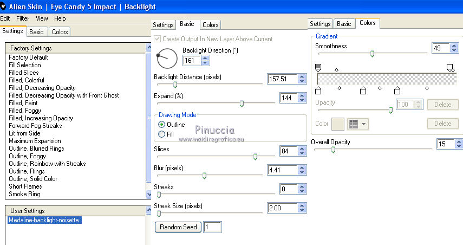The width and height of the screenshot is (463, 245).
Task: Edit the Overall Opacity value field
Action: pyautogui.click(x=446, y=144)
